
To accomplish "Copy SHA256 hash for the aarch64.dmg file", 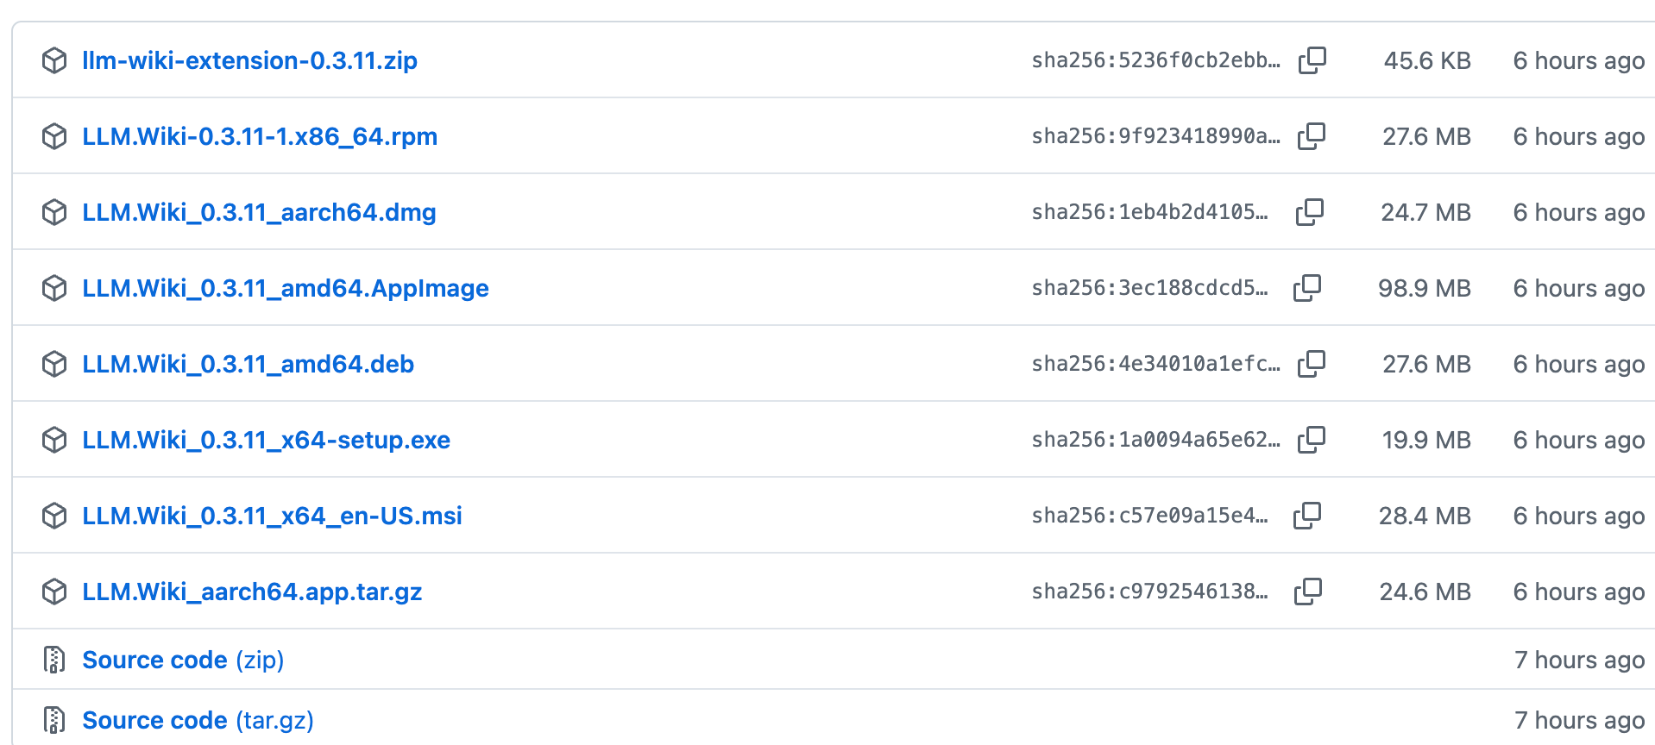I will coord(1309,212).
